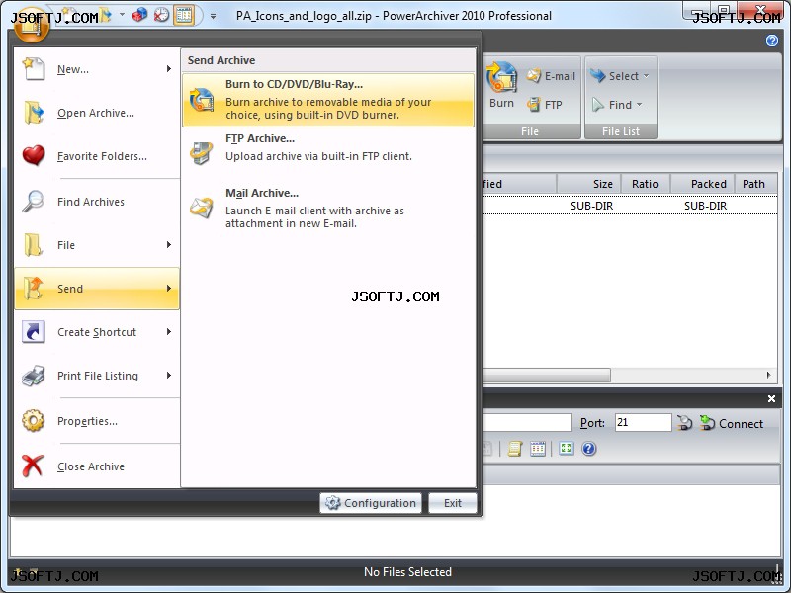Click the gear icon beside Properties
Image resolution: width=791 pixels, height=593 pixels.
[34, 421]
